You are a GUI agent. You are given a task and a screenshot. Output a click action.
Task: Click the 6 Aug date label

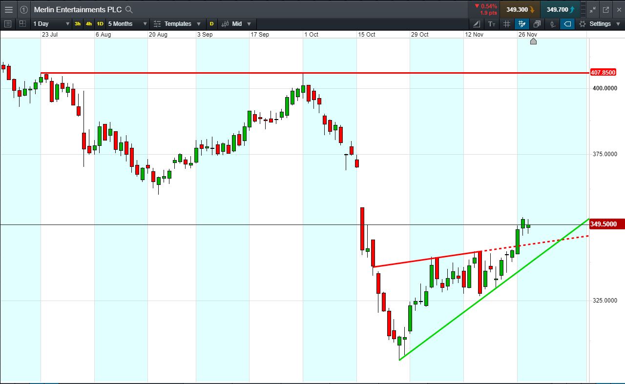tap(104, 35)
